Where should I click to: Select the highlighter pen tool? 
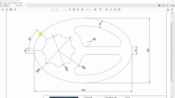pyautogui.click(x=111, y=10)
